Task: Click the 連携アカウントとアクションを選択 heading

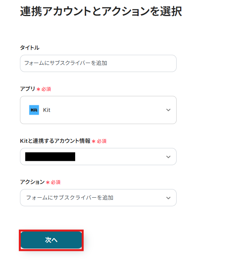Action: pyautogui.click(x=101, y=11)
